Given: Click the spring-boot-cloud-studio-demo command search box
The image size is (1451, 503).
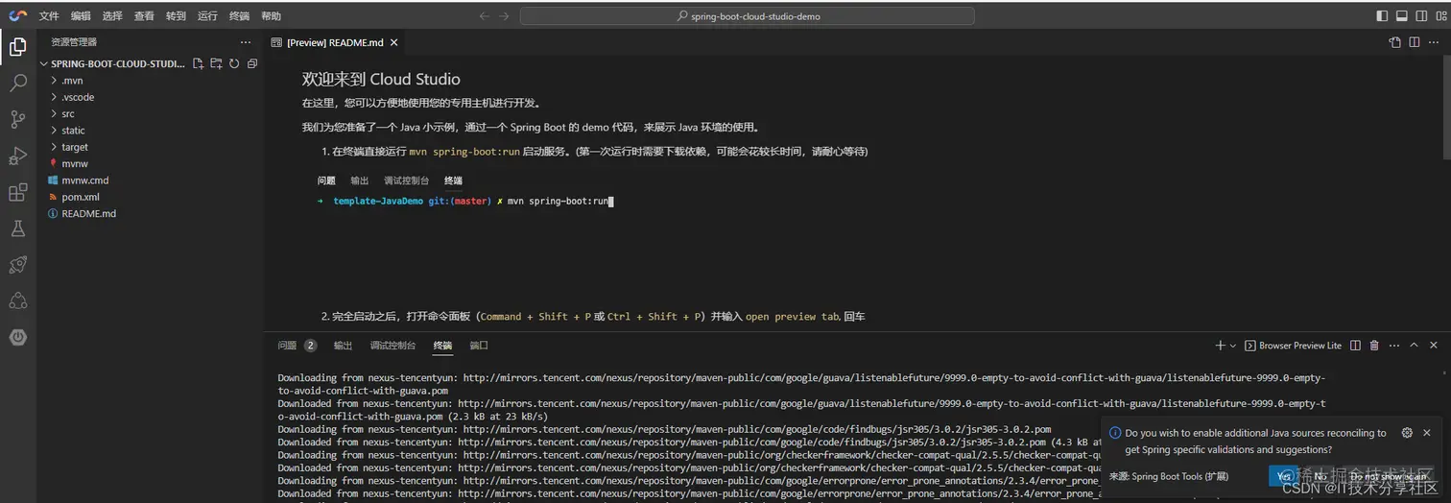Looking at the screenshot, I should (748, 16).
